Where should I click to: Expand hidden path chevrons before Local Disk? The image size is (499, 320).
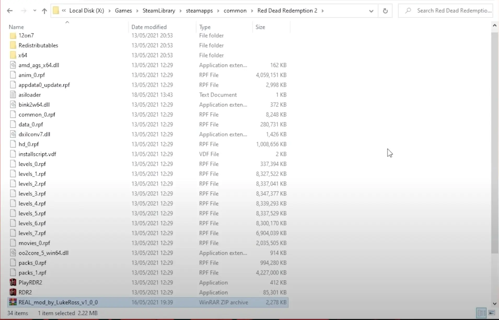(64, 10)
